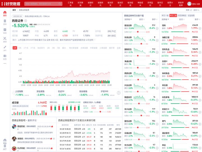Open 汇率查询 in top navigation
Viewport: 202px width, 152px height.
(70, 4)
